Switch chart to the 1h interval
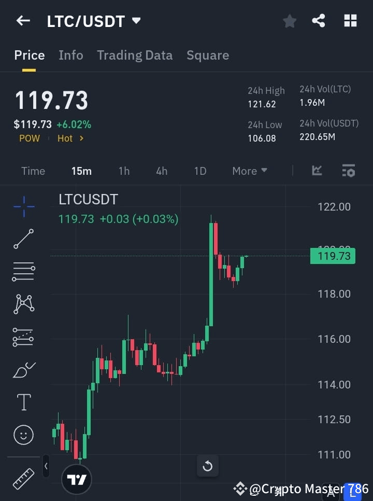The image size is (373, 501). (x=124, y=171)
